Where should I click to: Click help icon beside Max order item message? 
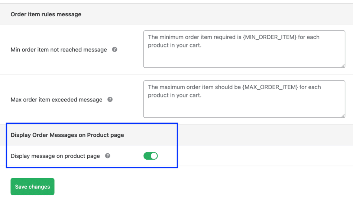tap(110, 99)
